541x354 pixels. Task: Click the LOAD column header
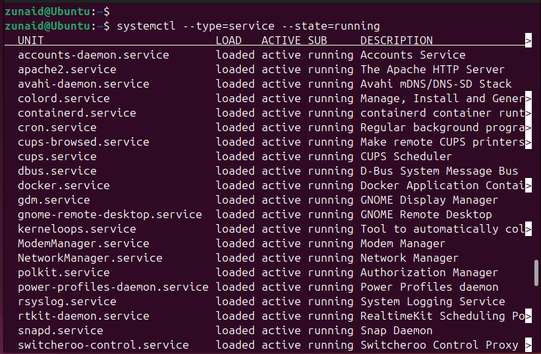point(229,41)
